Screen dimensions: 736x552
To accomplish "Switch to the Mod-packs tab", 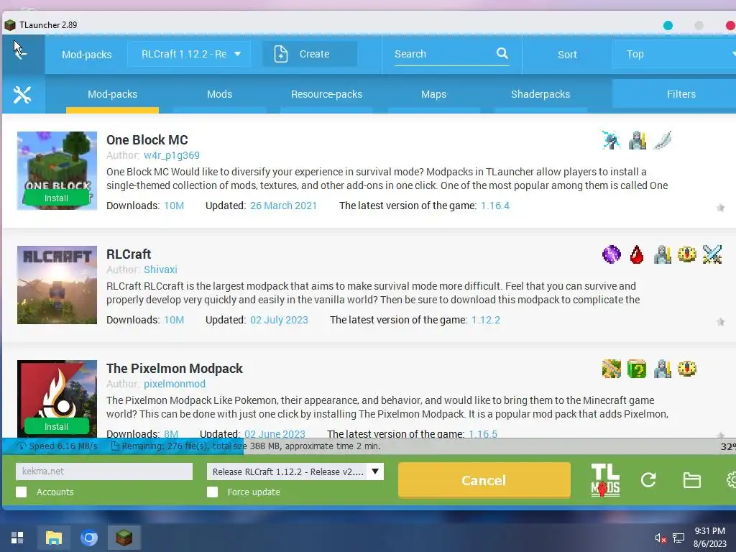I will pyautogui.click(x=113, y=94).
